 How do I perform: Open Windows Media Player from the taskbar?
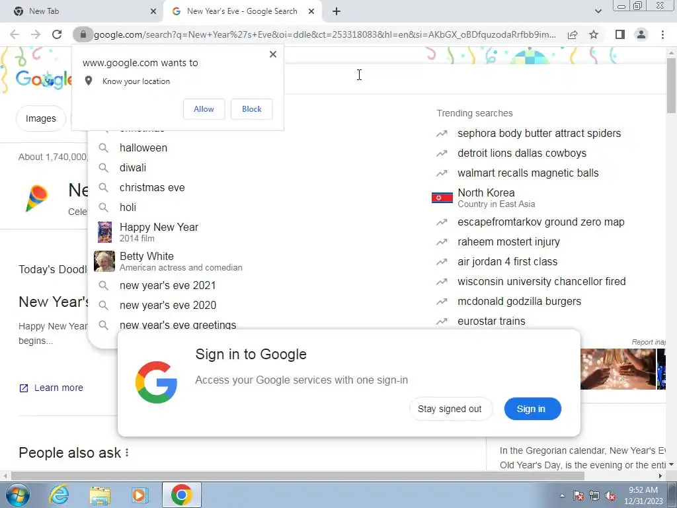click(x=139, y=495)
